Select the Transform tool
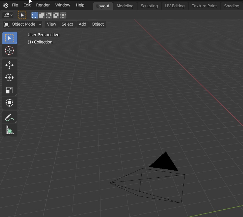243x217 pixels. point(10,103)
